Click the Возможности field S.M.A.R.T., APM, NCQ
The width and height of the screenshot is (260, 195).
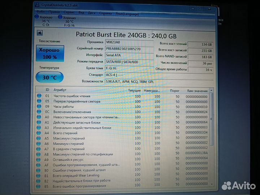point(159,82)
